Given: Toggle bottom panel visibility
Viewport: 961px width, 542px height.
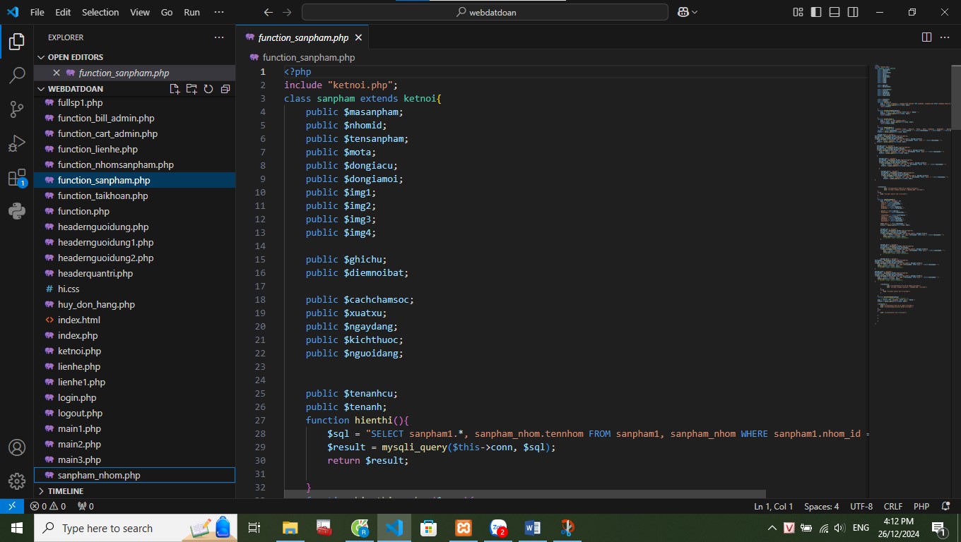Looking at the screenshot, I should point(835,12).
